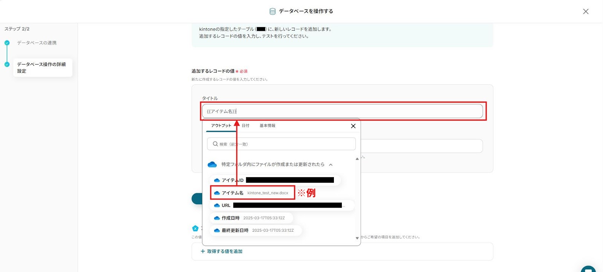The image size is (603, 272).
Task: Click the teal hexagon icon below the form
Action: click(195, 228)
